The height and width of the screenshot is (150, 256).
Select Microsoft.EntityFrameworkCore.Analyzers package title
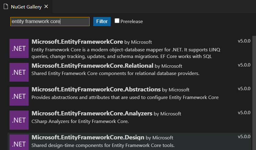[x=92, y=114]
